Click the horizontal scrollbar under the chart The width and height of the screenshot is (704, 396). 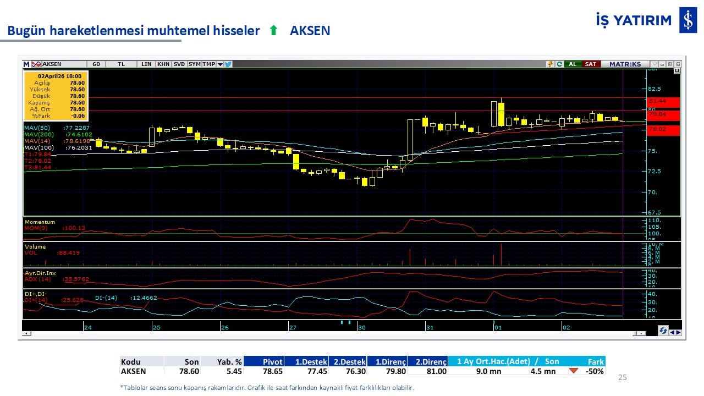click(x=330, y=334)
